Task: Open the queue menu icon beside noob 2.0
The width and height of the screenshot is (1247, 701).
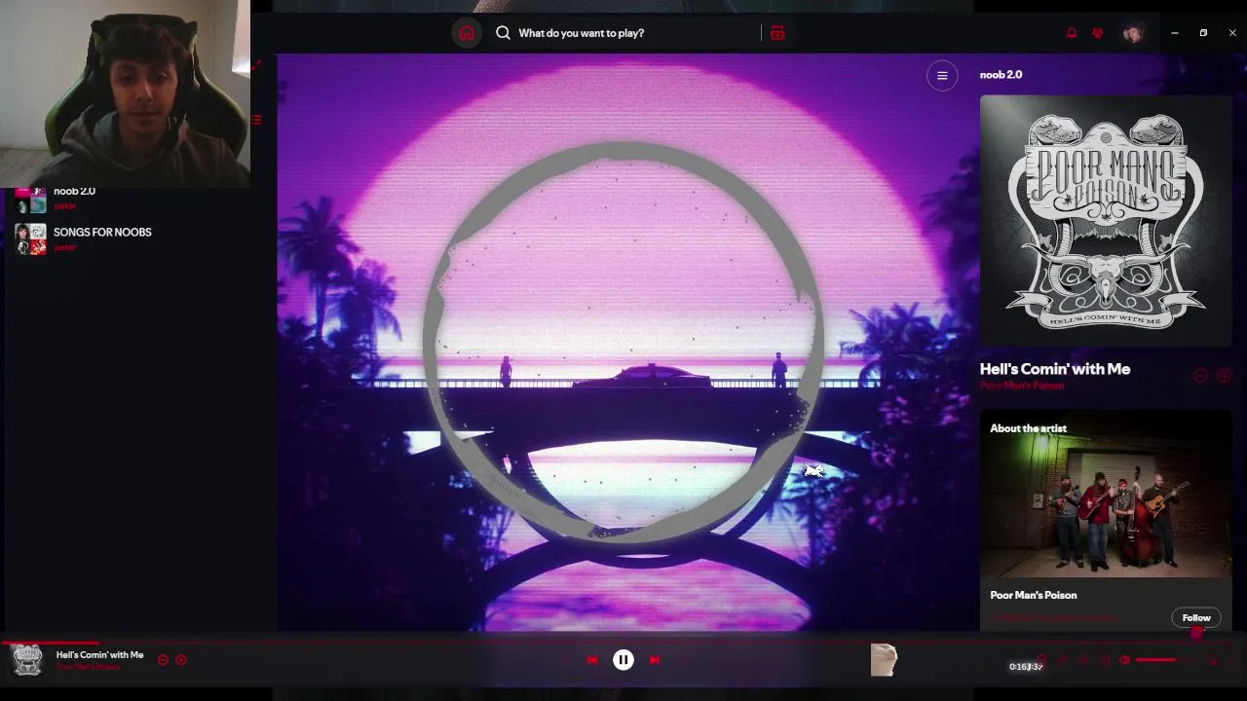Action: coord(942,75)
